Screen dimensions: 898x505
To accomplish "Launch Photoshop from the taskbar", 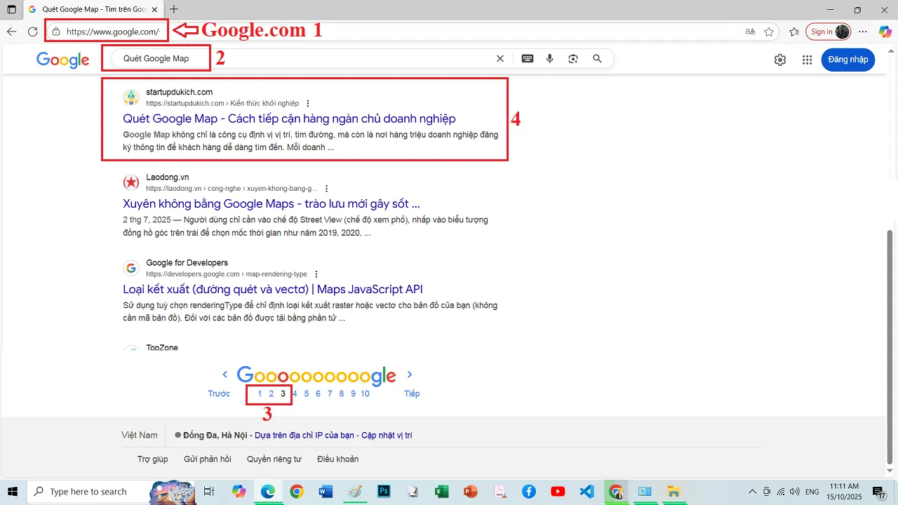I will click(x=384, y=492).
